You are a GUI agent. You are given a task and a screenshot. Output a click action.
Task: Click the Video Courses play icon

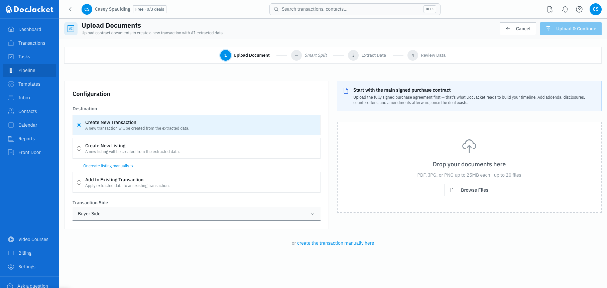11,239
